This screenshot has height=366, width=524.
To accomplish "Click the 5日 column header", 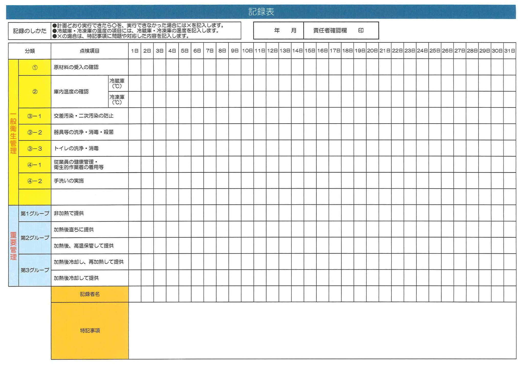I will click(185, 51).
